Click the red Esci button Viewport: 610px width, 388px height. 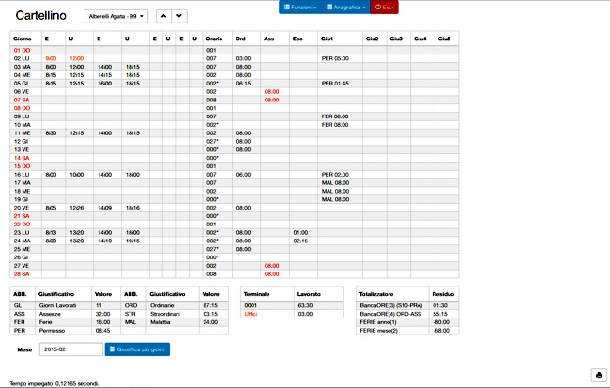[x=384, y=7]
